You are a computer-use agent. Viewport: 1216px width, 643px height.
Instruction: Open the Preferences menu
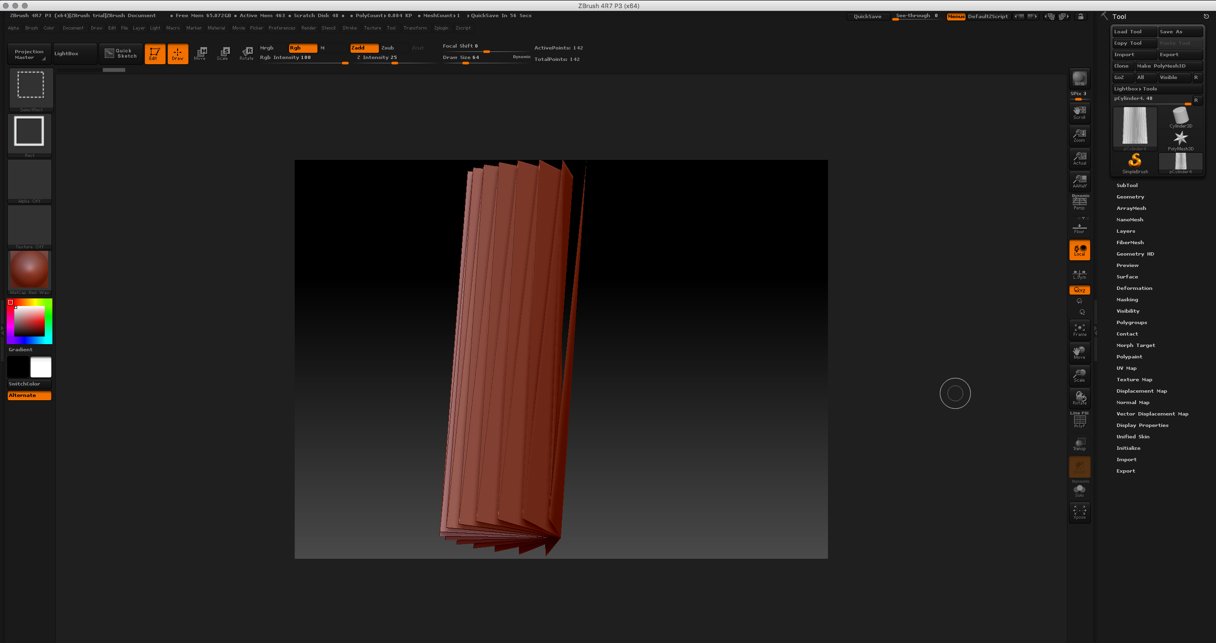coord(282,28)
